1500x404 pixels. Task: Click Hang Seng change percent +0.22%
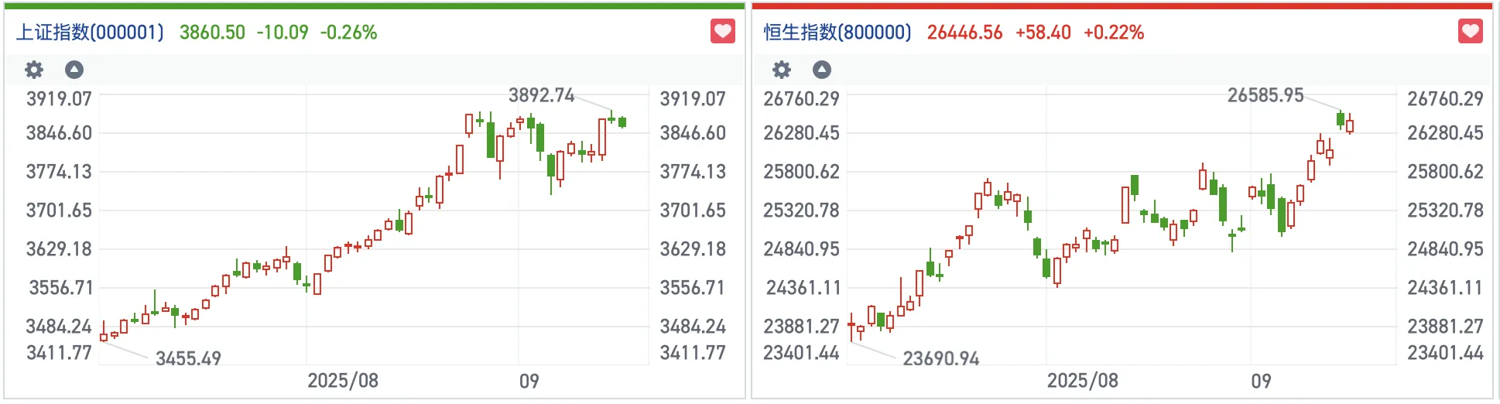(1113, 33)
